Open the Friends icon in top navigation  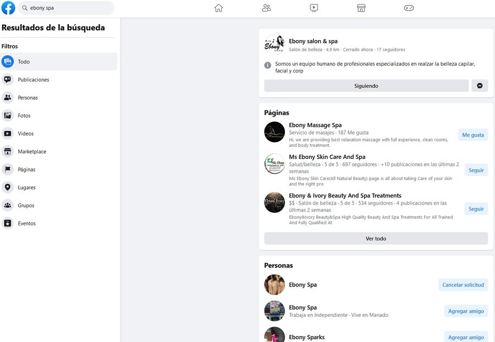(266, 8)
